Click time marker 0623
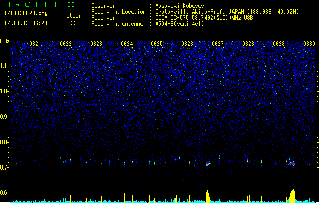The width and height of the screenshot is (320, 203). (96, 44)
